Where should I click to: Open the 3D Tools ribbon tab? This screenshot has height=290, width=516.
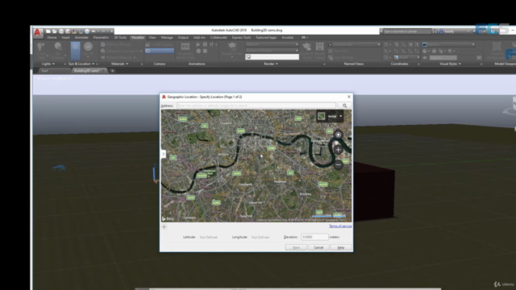(120, 38)
